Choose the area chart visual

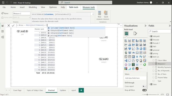pos(130,45)
